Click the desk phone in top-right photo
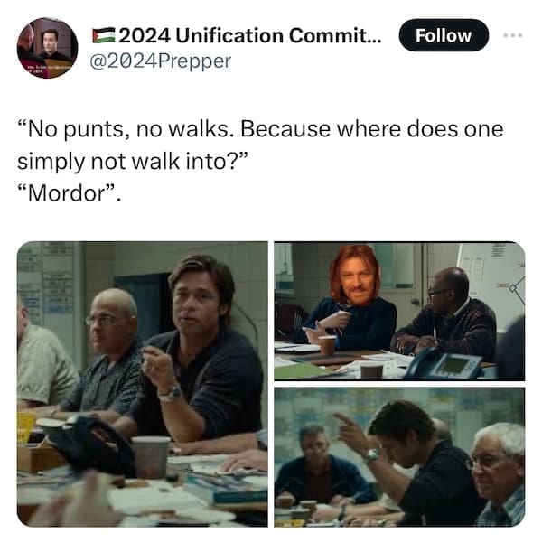Viewport: 542px width, 552px height. pos(445,363)
